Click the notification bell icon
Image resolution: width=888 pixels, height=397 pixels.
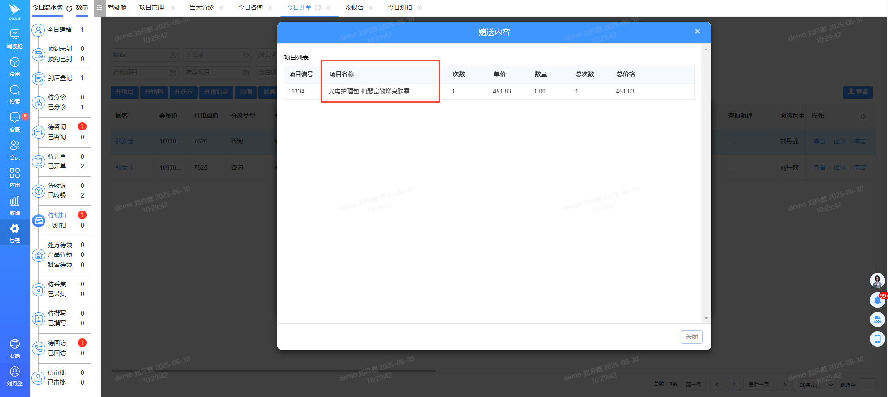pos(877,300)
